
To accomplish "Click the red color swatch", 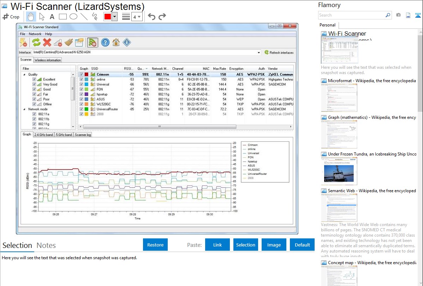I will coord(107,17).
